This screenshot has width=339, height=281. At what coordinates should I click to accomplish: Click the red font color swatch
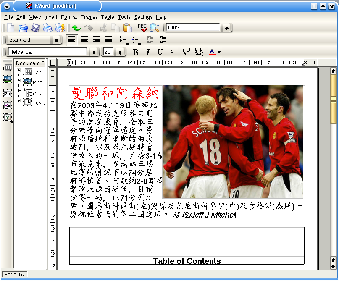pyautogui.click(x=212, y=52)
